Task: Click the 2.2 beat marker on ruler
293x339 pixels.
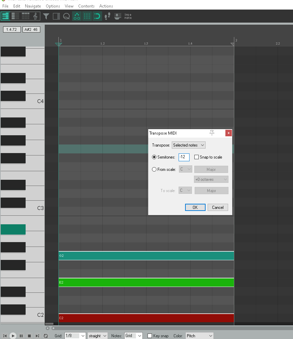Action: click(x=278, y=43)
